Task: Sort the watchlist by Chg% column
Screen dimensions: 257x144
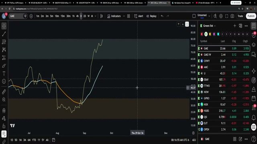Action: click(x=245, y=41)
